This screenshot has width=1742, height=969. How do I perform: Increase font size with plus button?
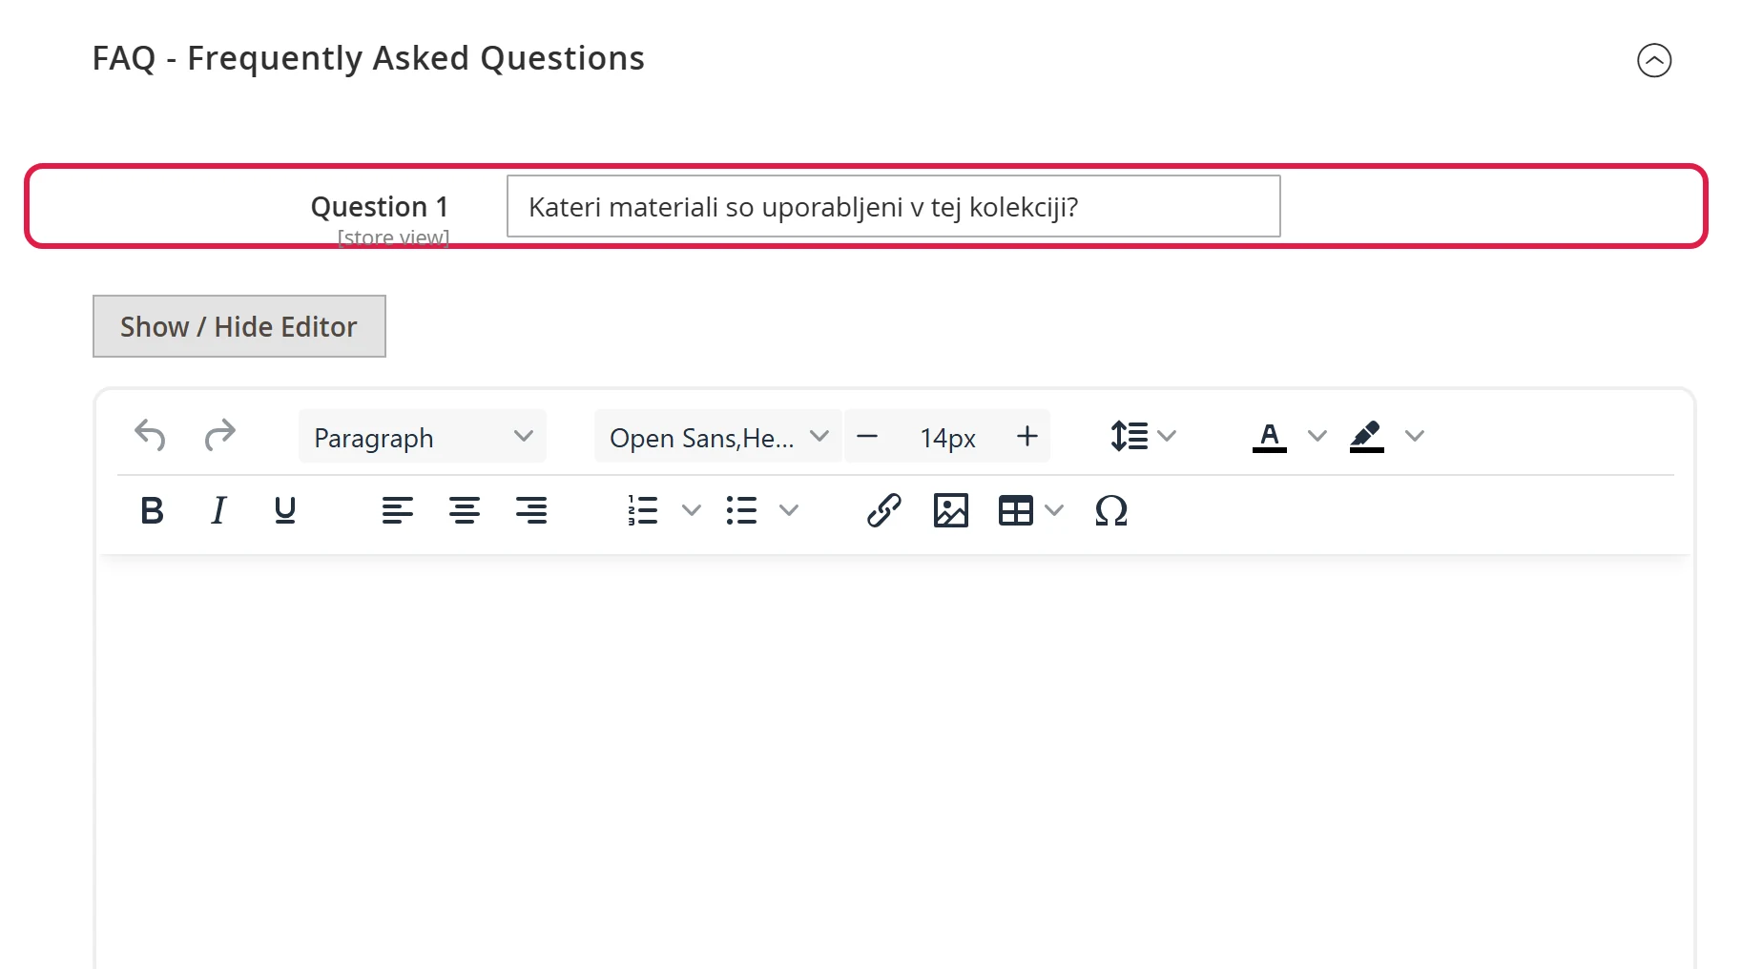coord(1027,436)
